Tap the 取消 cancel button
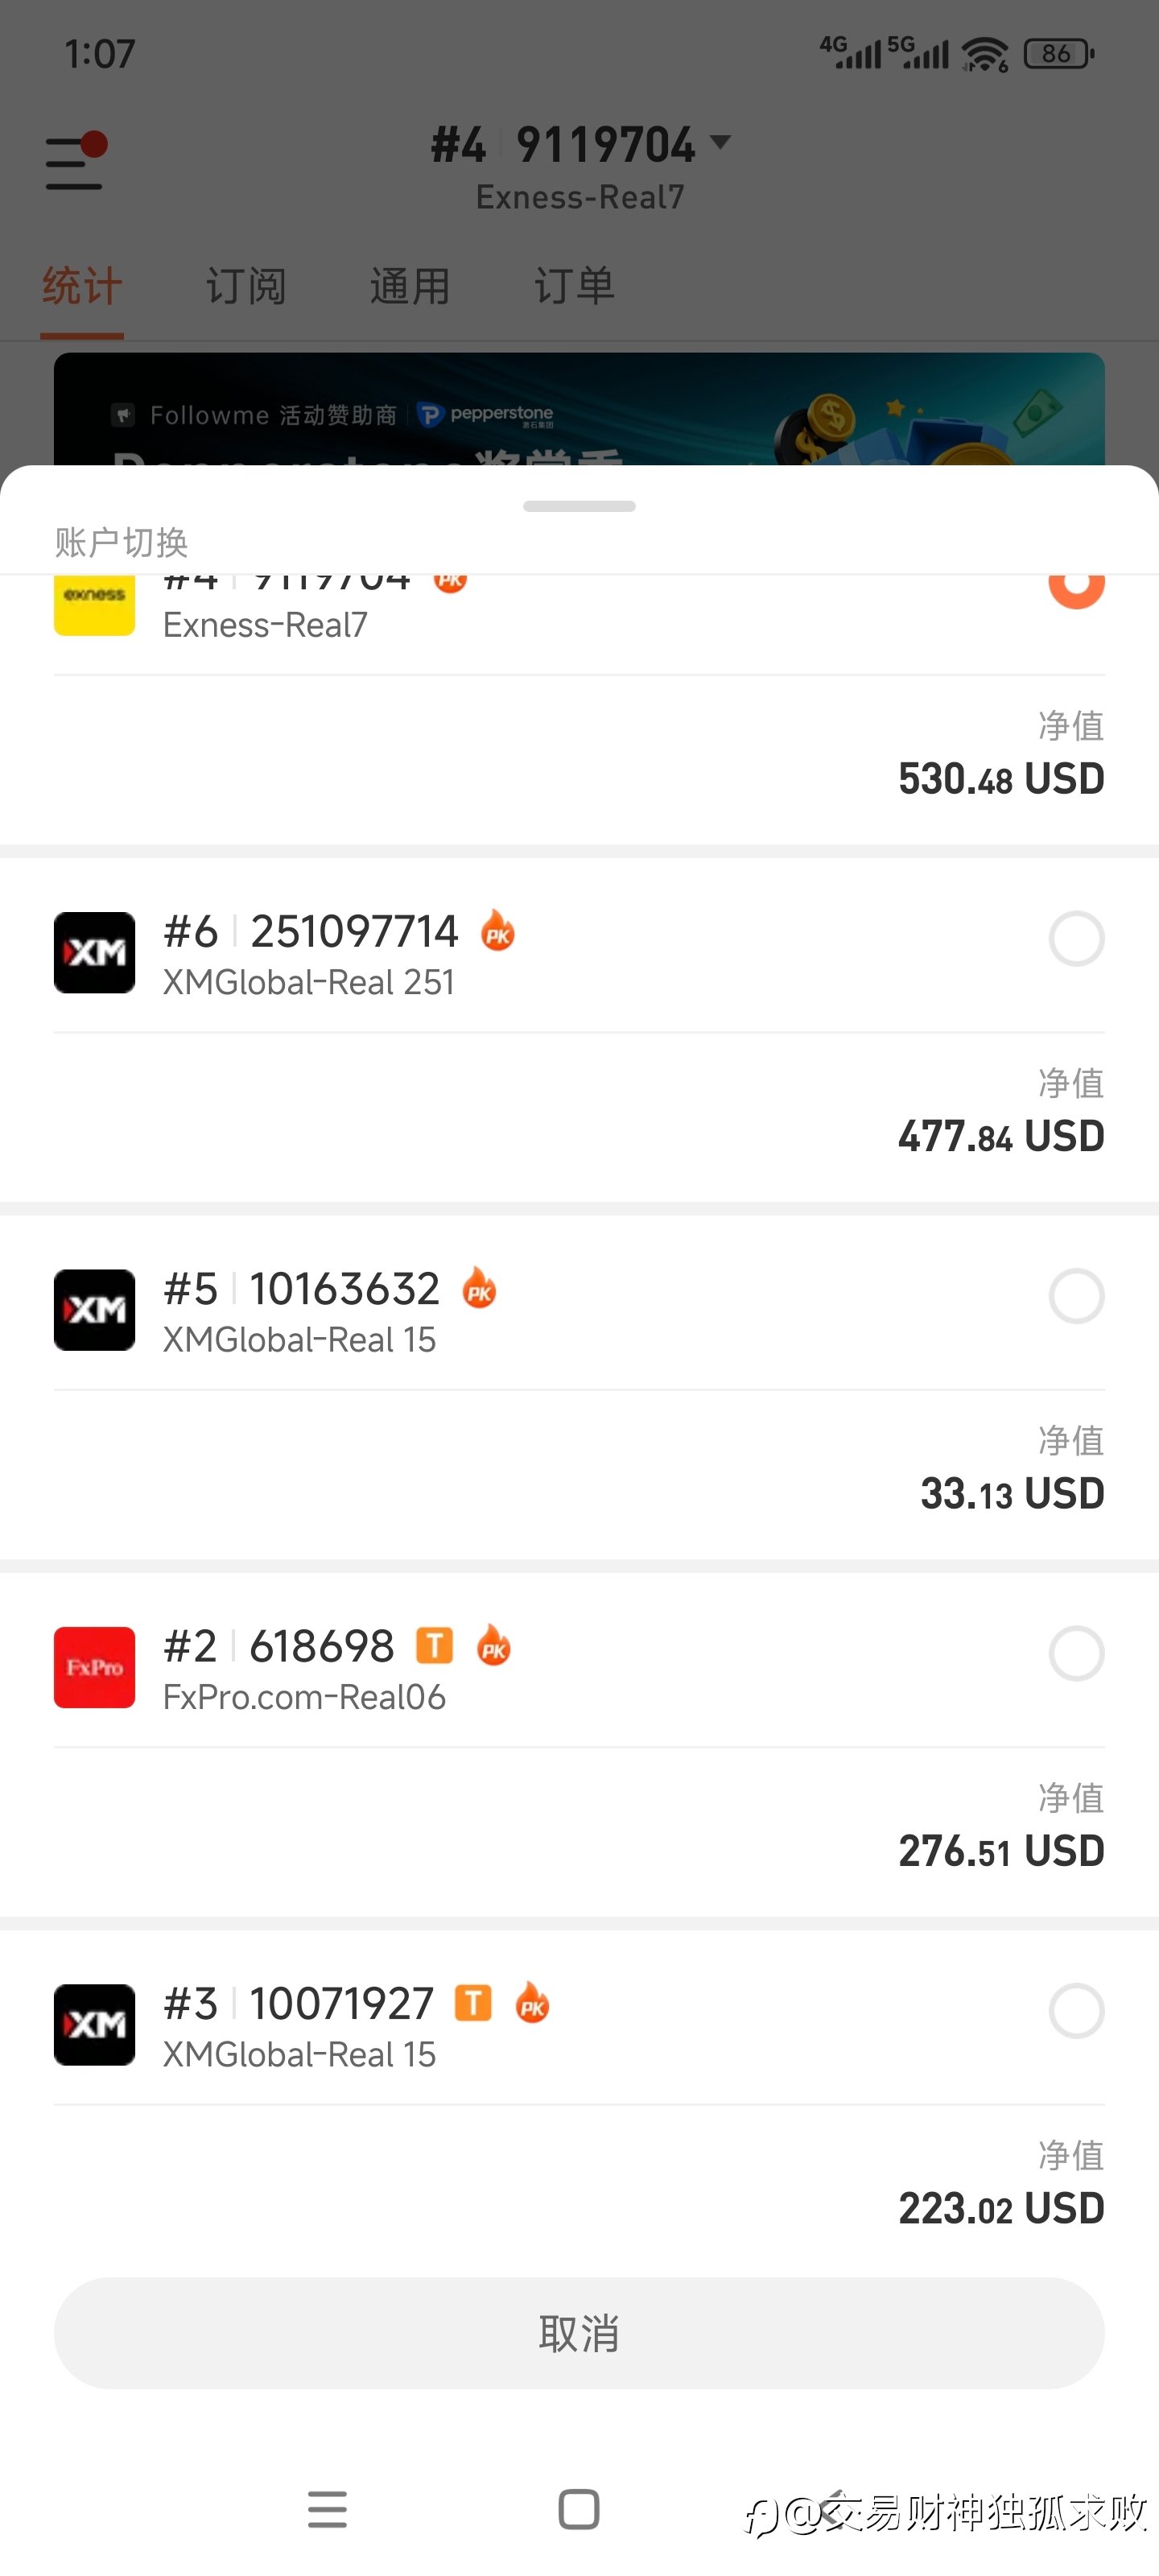The width and height of the screenshot is (1159, 2576). (579, 2333)
